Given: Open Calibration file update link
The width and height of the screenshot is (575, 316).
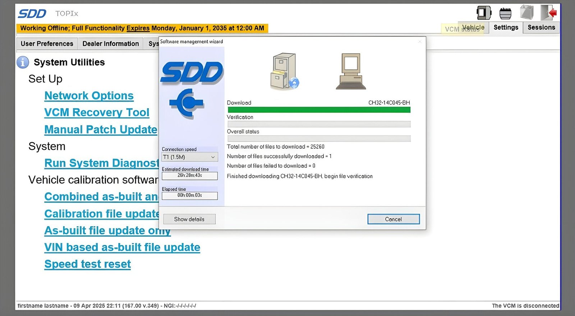Looking at the screenshot, I should [102, 214].
